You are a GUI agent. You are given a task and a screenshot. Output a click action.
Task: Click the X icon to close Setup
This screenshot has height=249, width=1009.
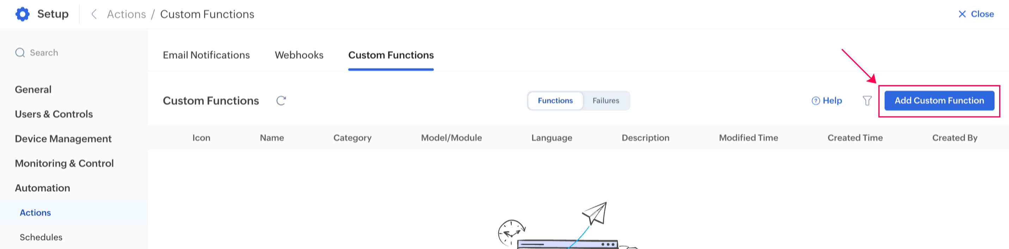(x=962, y=14)
